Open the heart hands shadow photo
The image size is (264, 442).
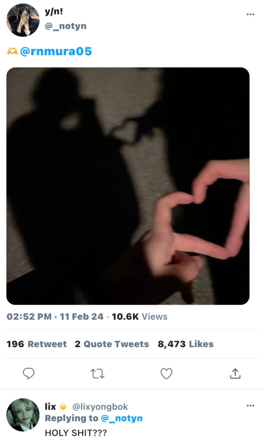coord(128,186)
